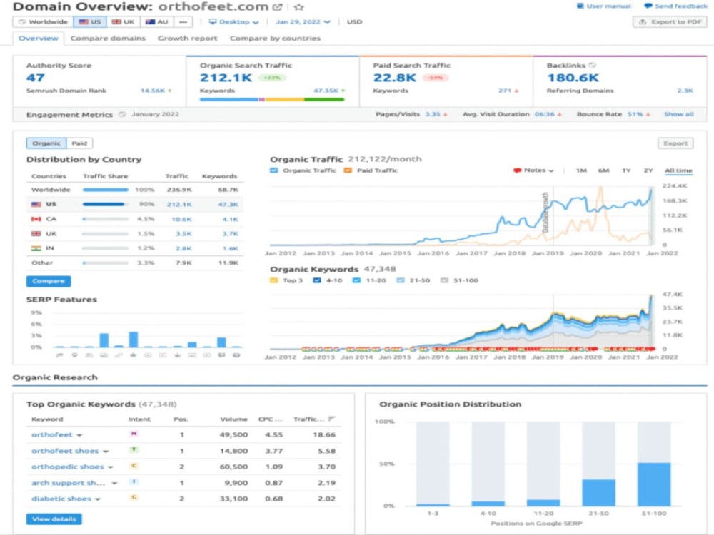Screen dimensions: 714x535
Task: Open the User manual link
Action: pyautogui.click(x=604, y=6)
